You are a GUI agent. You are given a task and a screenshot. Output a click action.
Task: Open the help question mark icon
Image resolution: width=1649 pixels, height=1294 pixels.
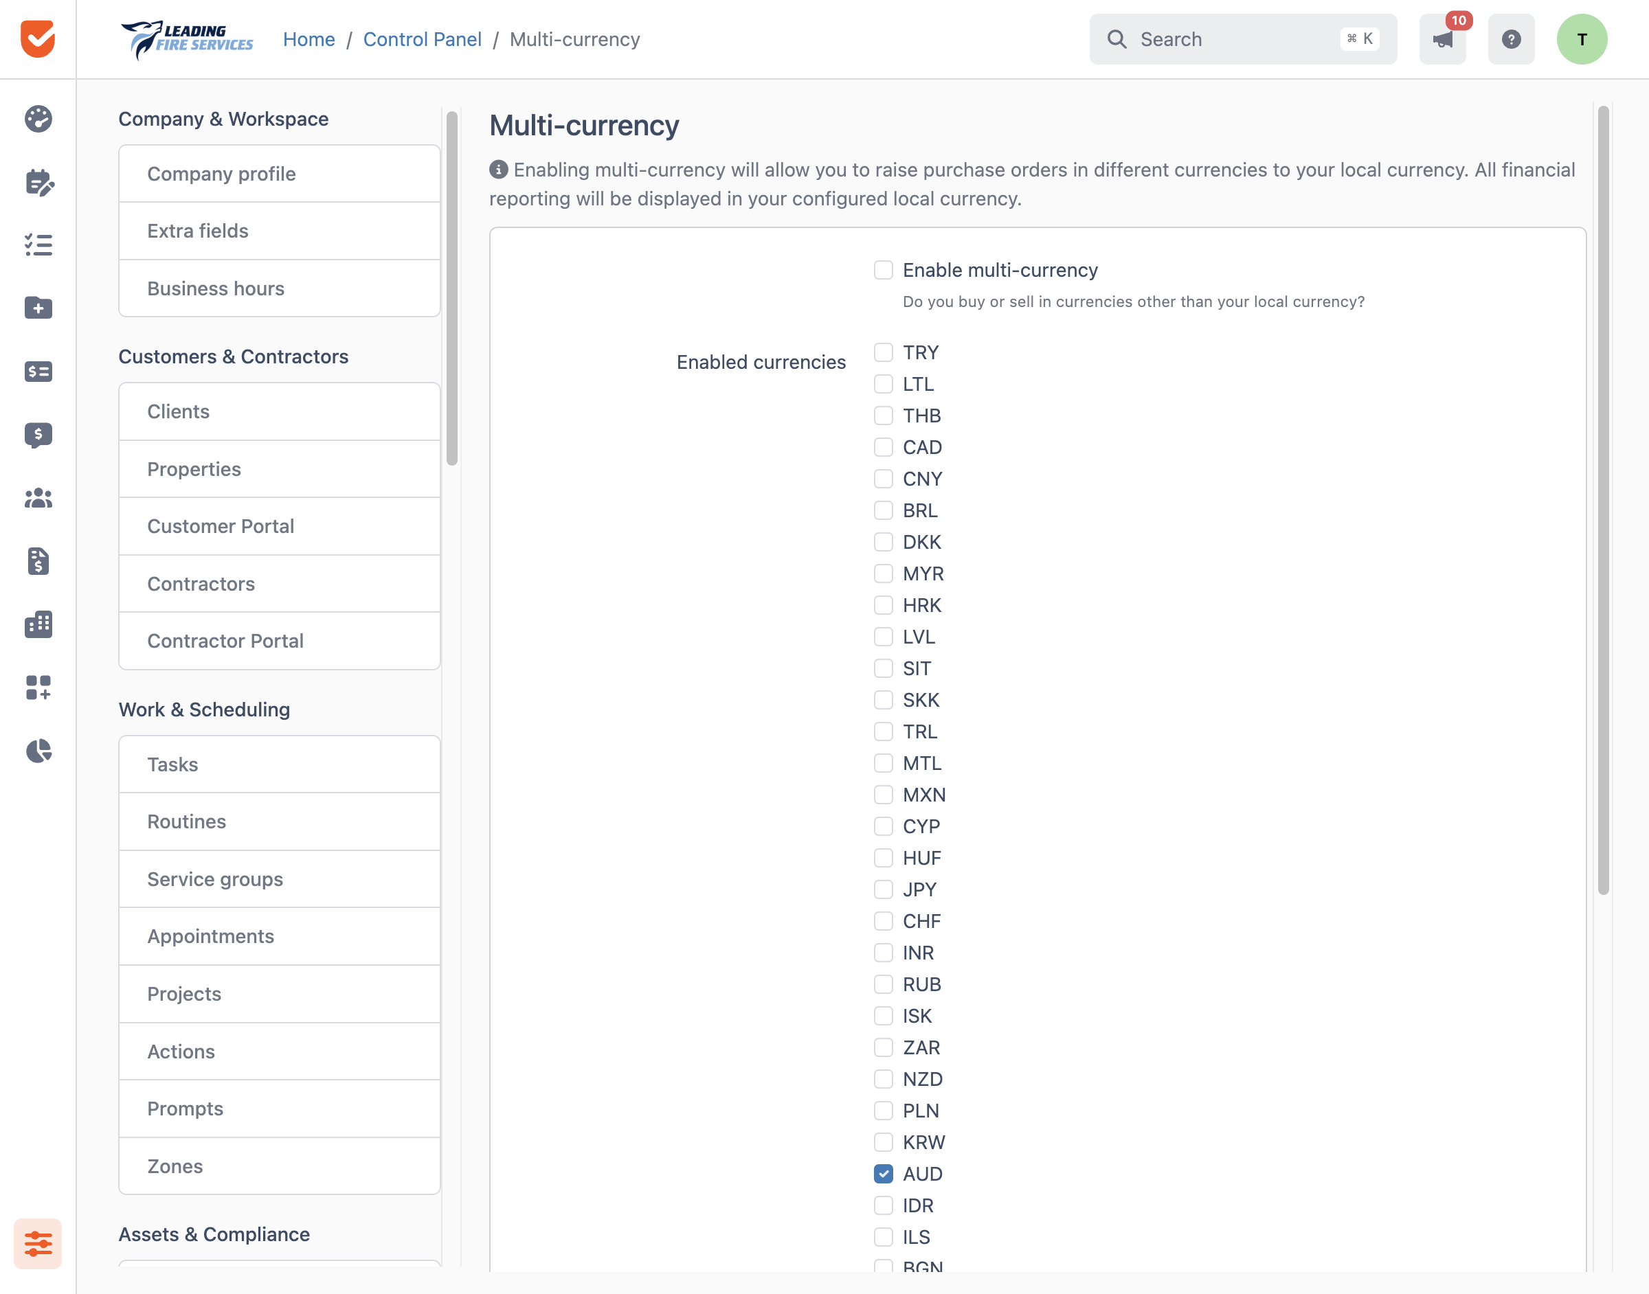1511,39
